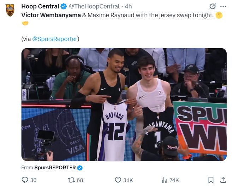Click the share post icon
The image size is (233, 188).
[223, 180]
